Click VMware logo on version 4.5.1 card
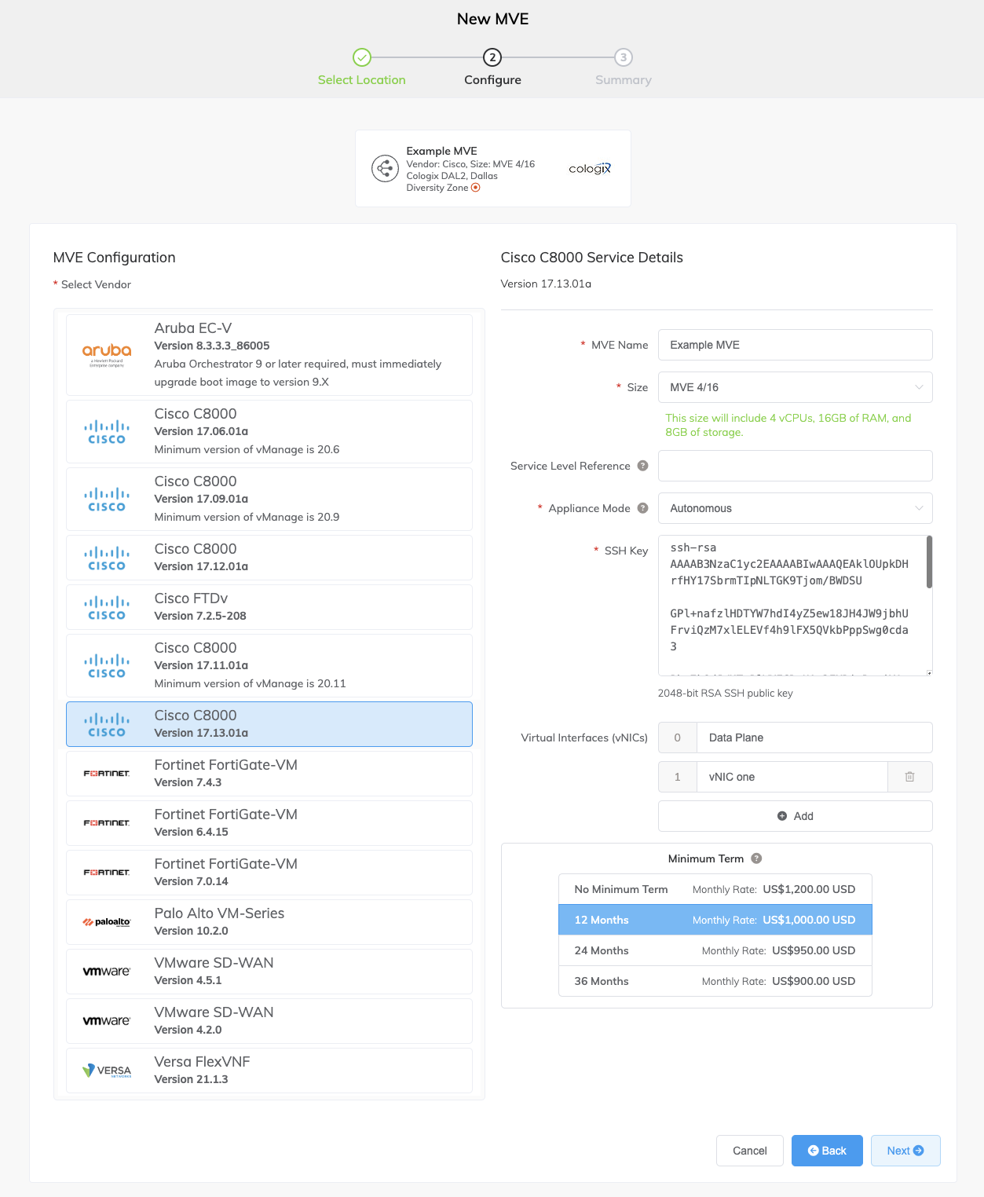Image resolution: width=984 pixels, height=1197 pixels. 107,972
